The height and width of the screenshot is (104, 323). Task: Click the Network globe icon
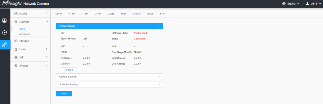pyautogui.click(x=16, y=22)
